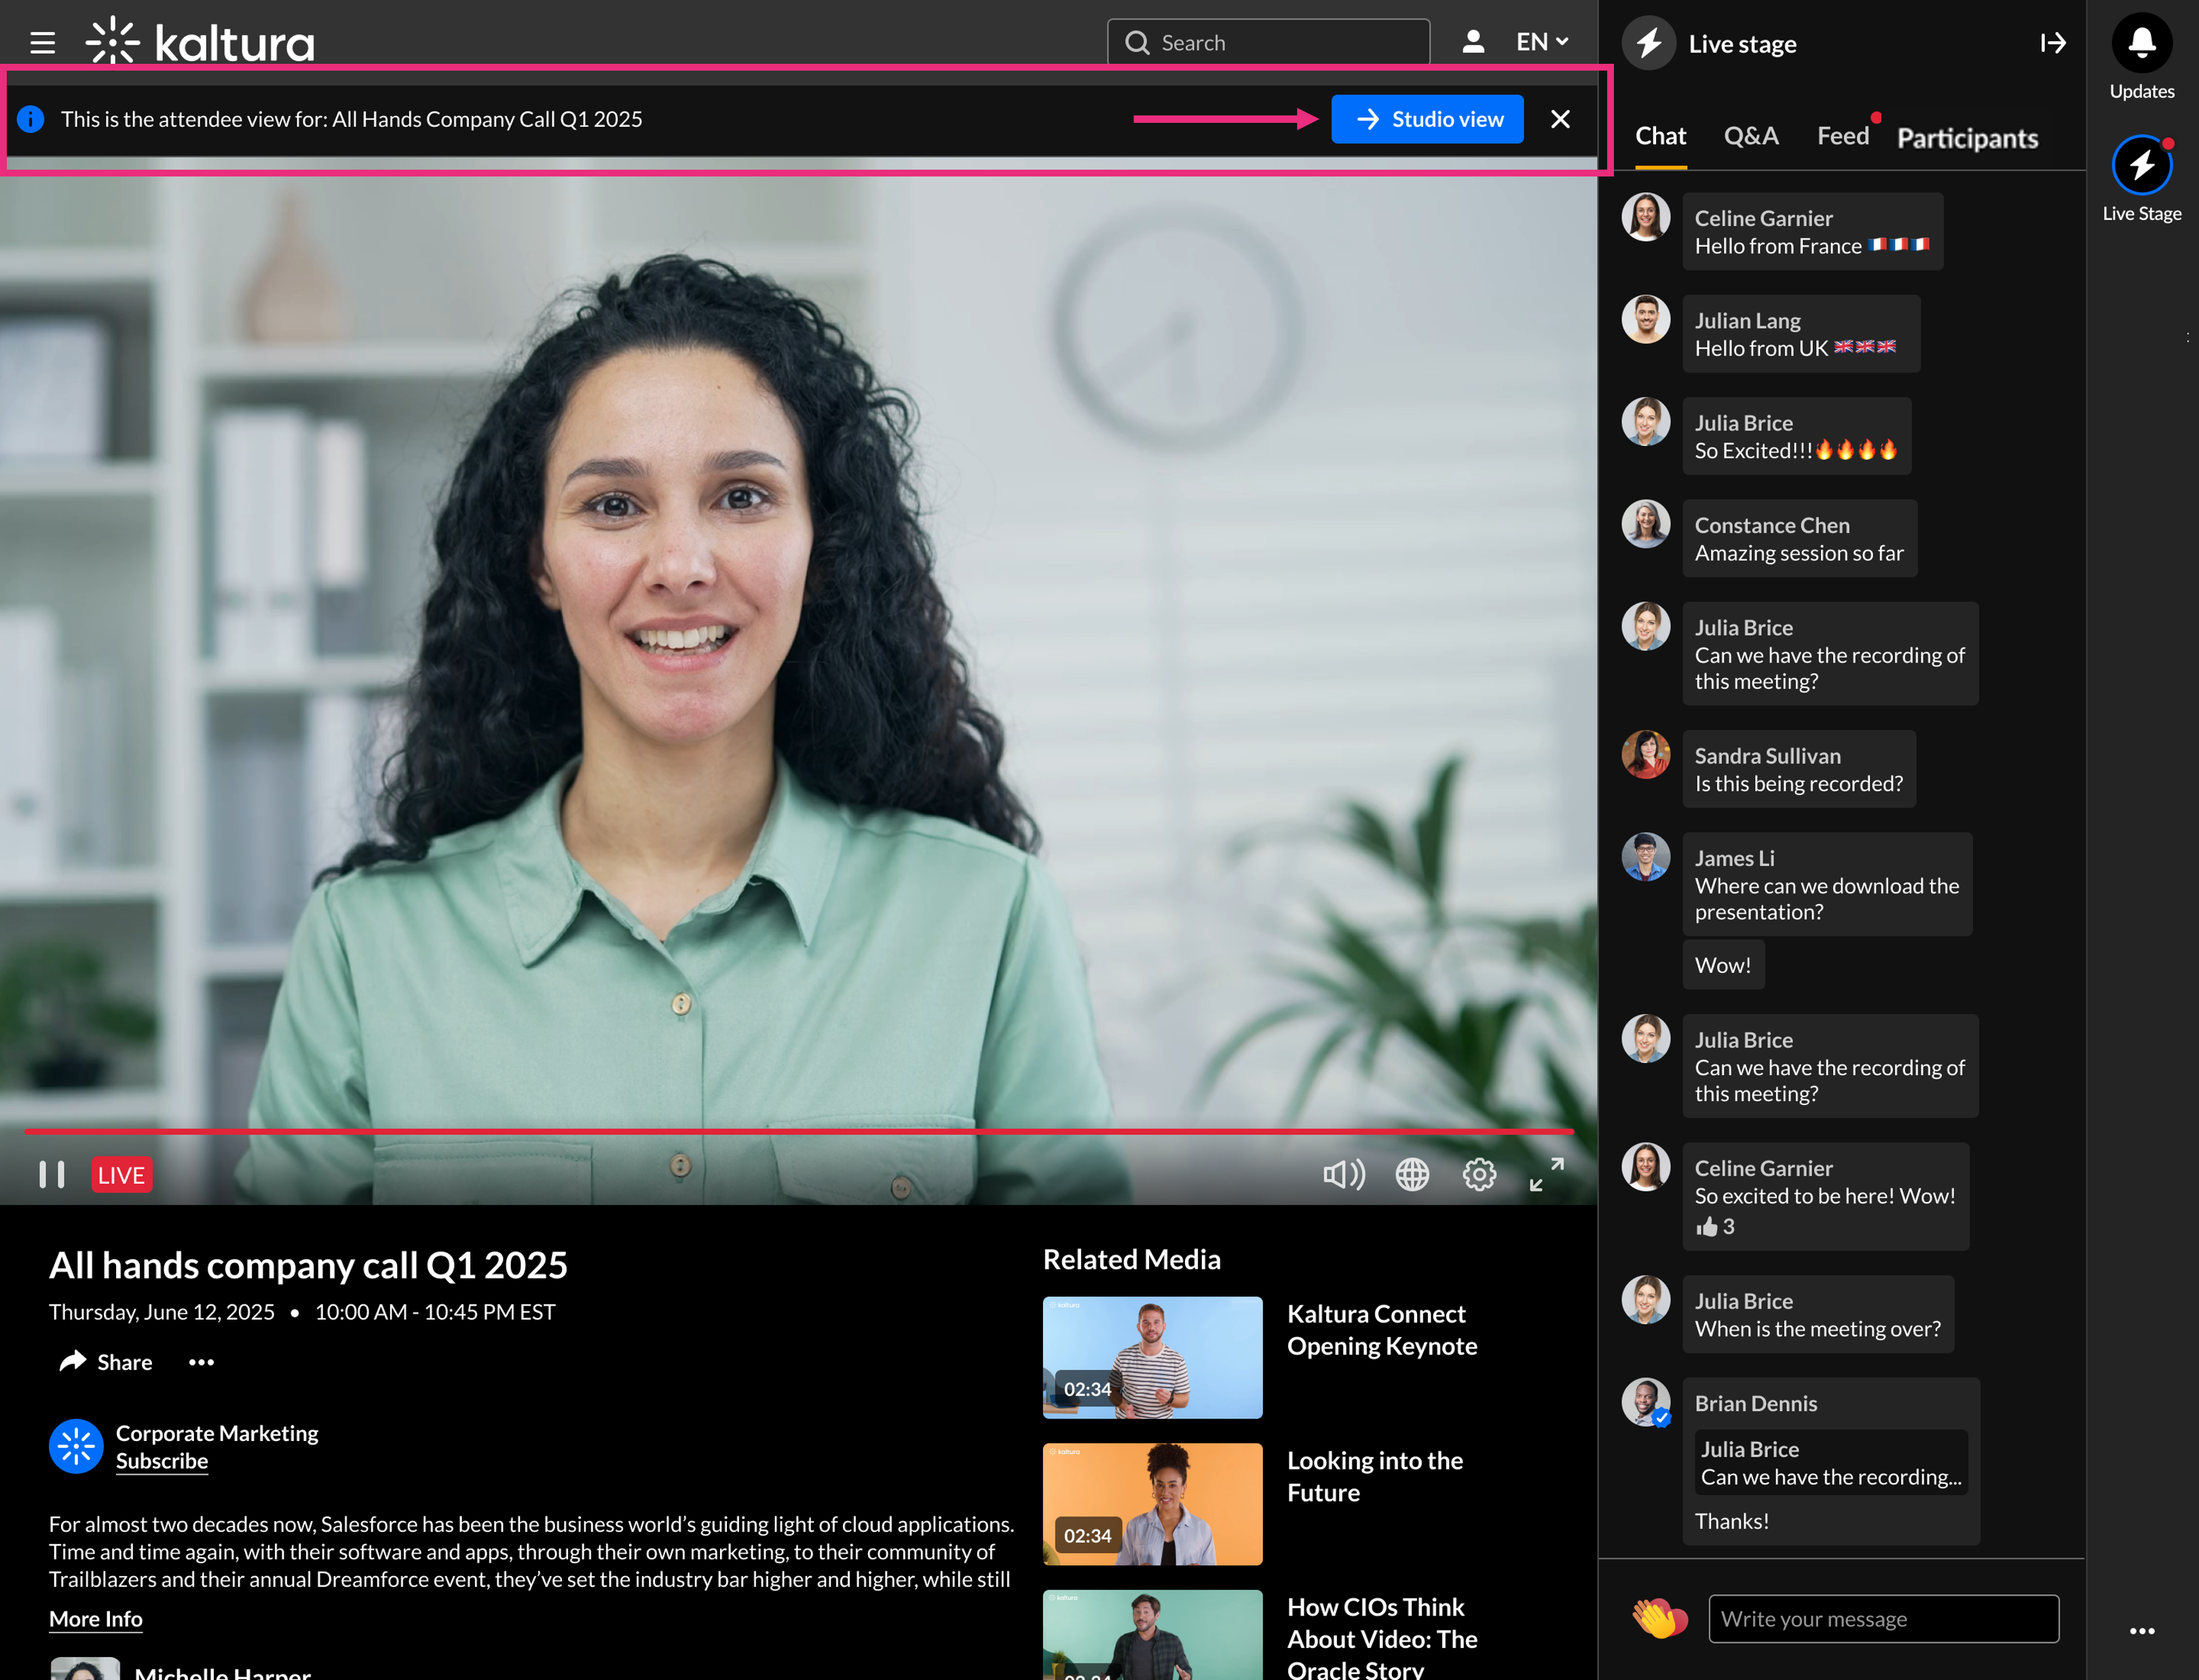Viewport: 2199px width, 1680px height.
Task: Subscribe to Corporate Marketing channel
Action: pyautogui.click(x=162, y=1461)
